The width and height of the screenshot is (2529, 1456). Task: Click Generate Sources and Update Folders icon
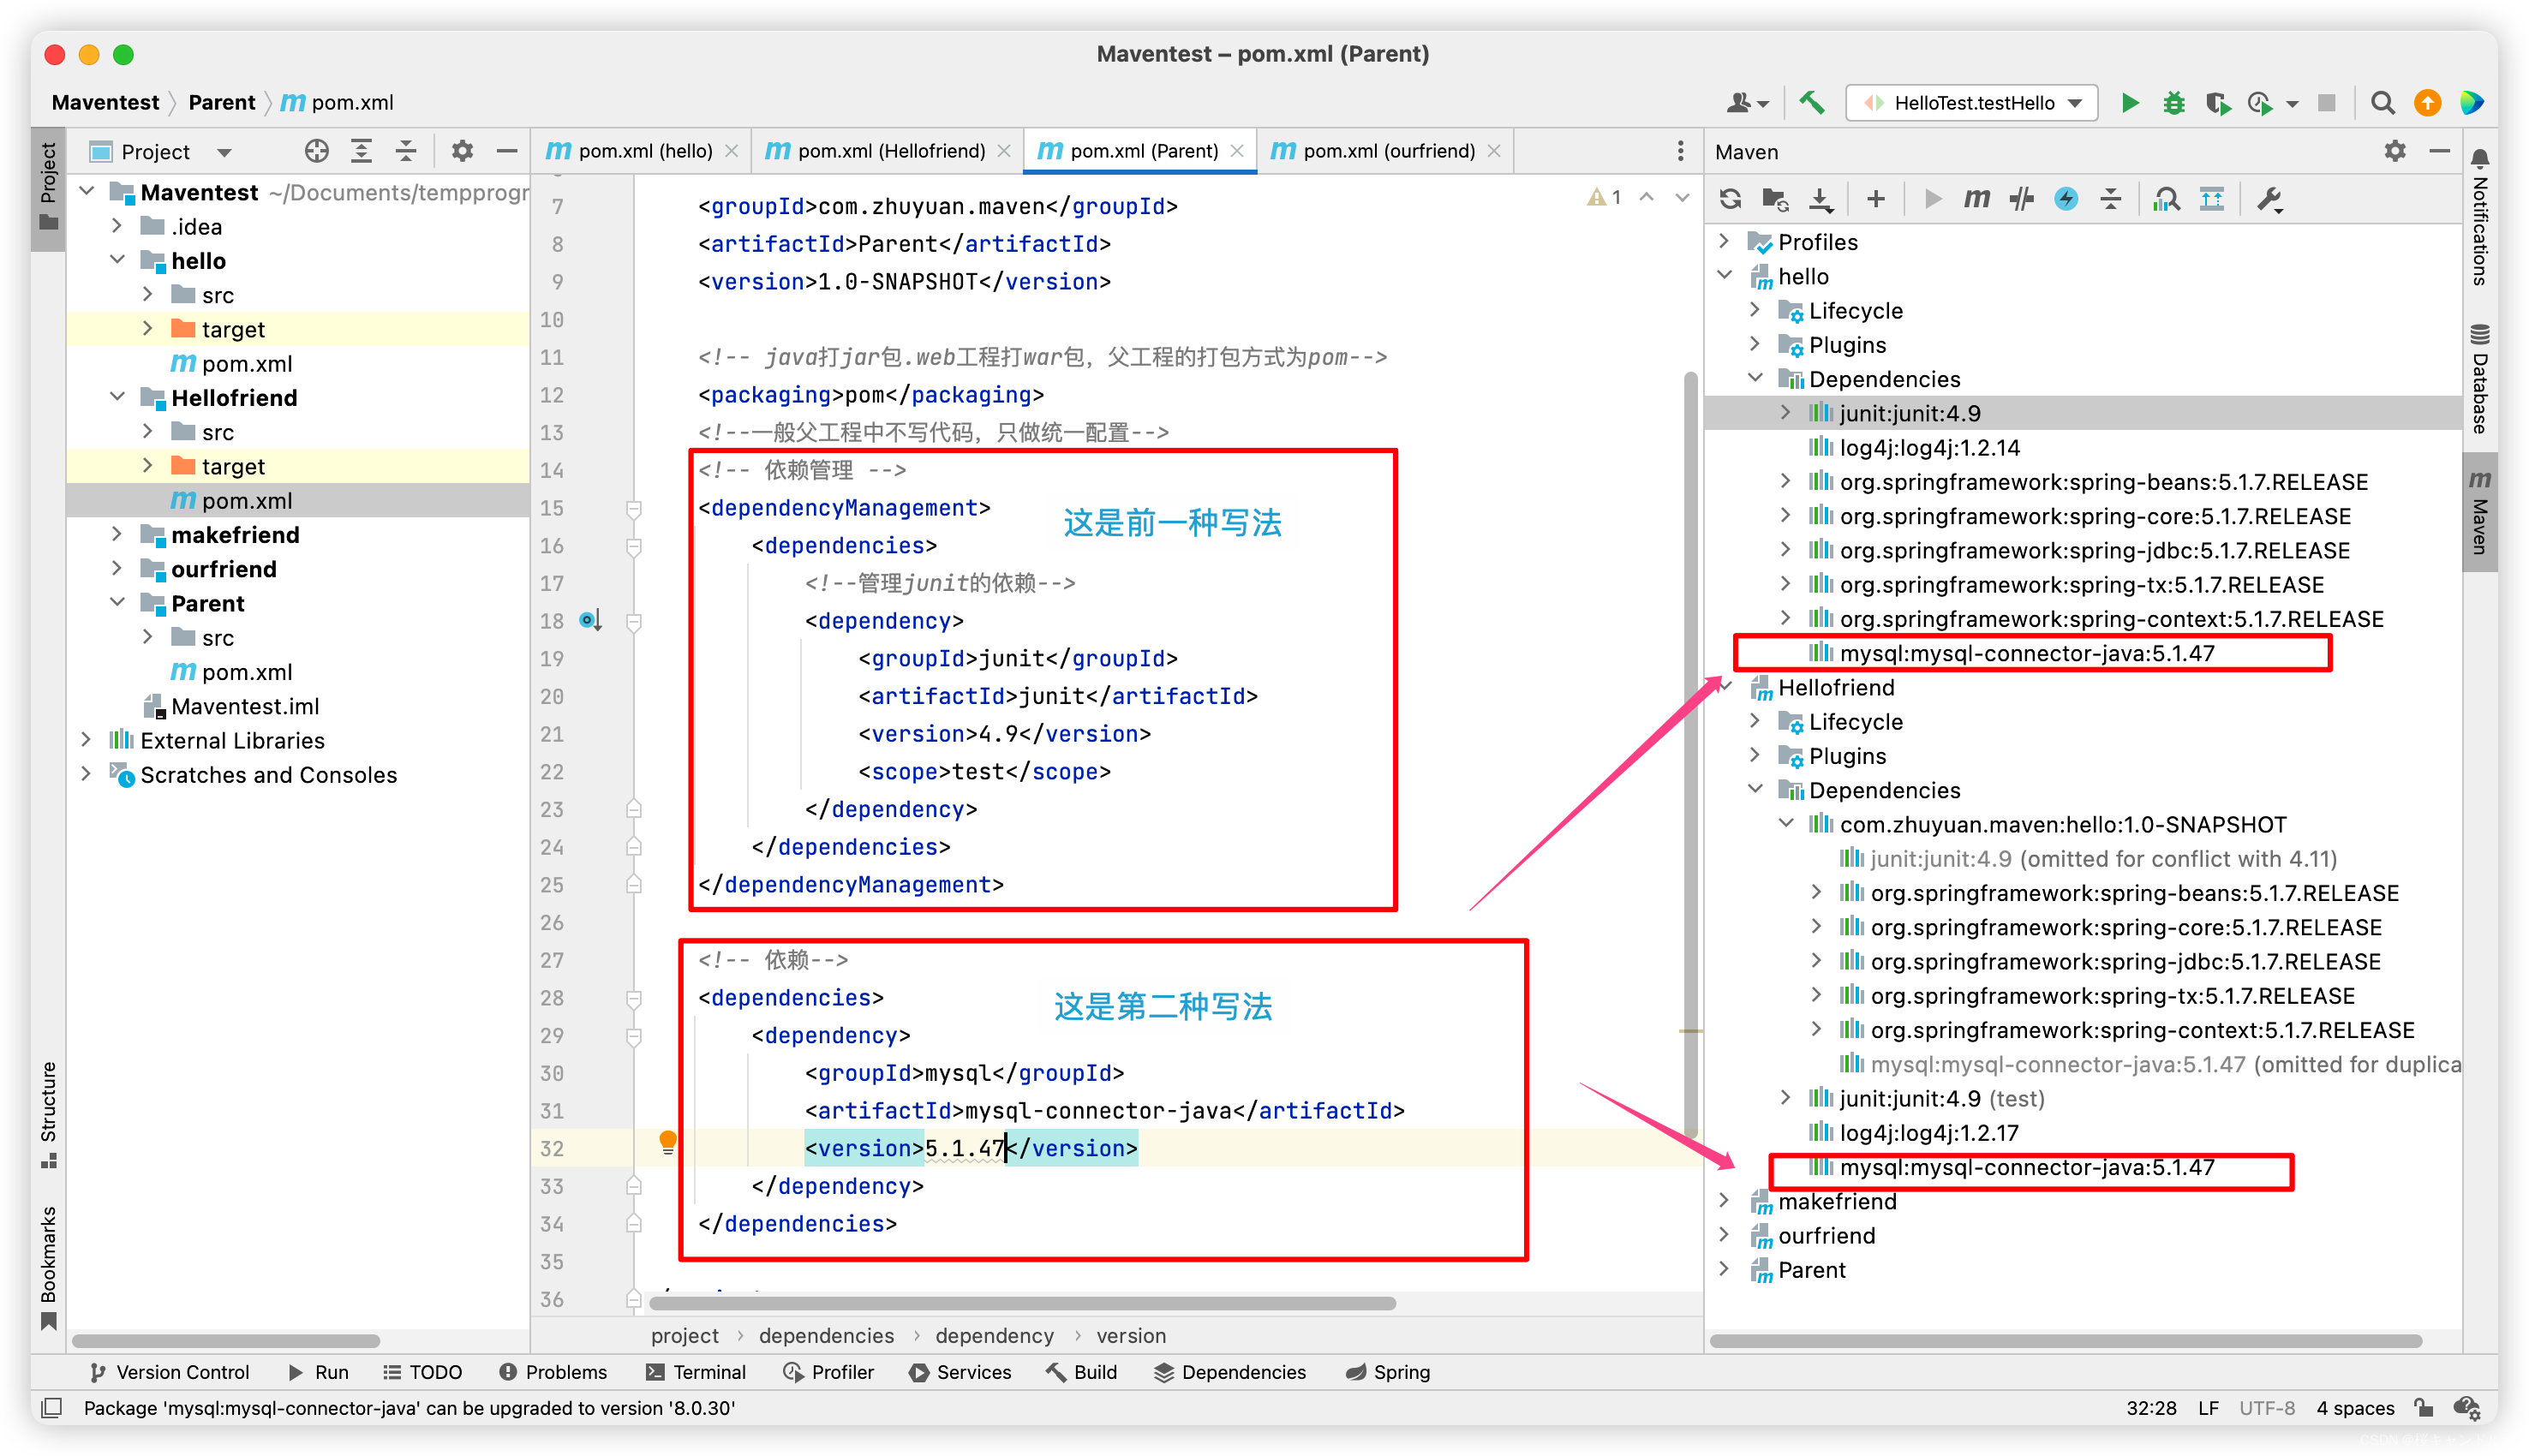1775,199
